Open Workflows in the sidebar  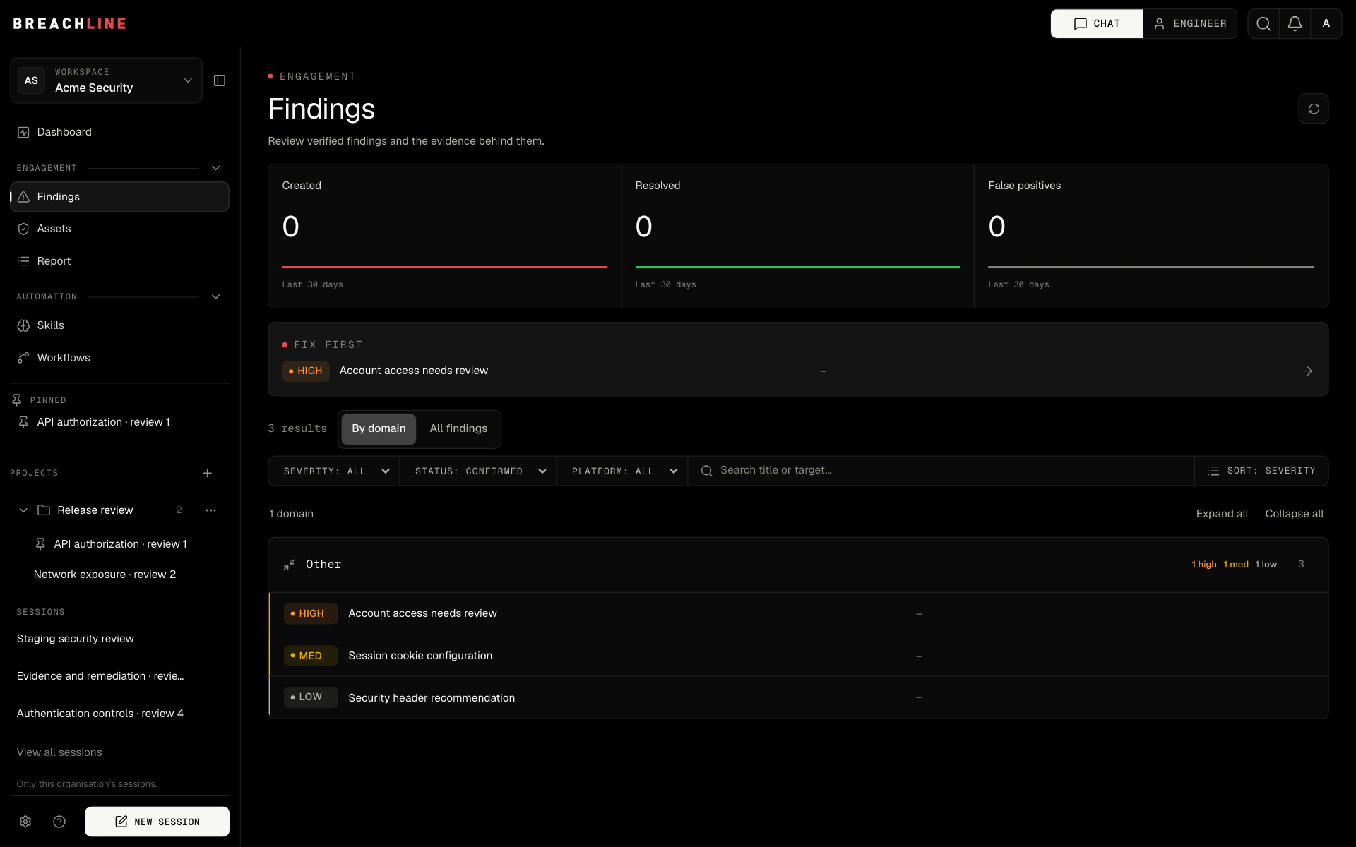pos(119,358)
